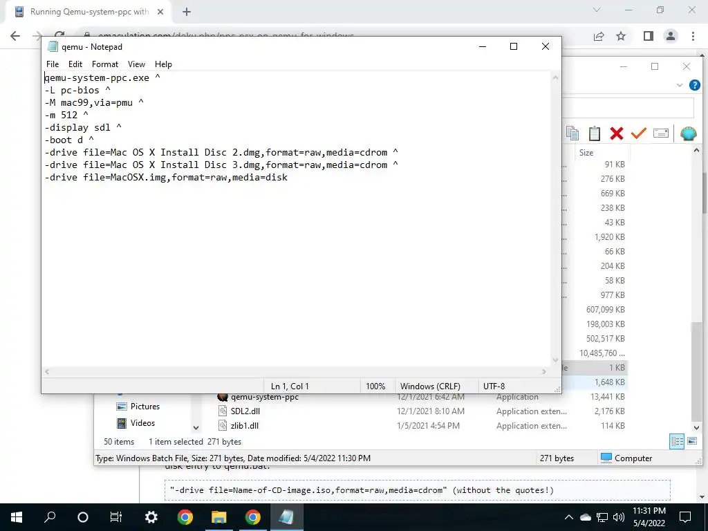Switch Explorer to large icons view
The image size is (708, 531).
click(x=691, y=441)
